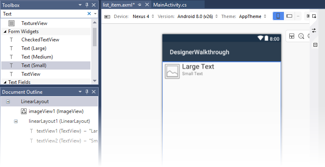The height and width of the screenshot is (167, 325).
Task: Click the DesignerWalkthrough app title bar
Action: (x=221, y=52)
